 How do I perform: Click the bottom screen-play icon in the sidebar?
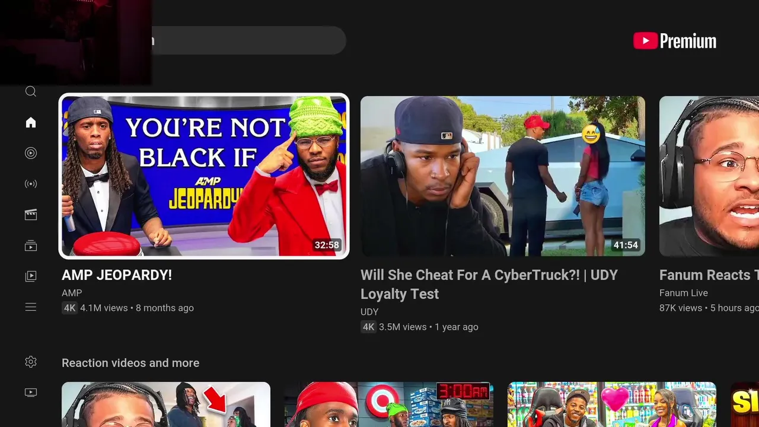click(x=31, y=393)
